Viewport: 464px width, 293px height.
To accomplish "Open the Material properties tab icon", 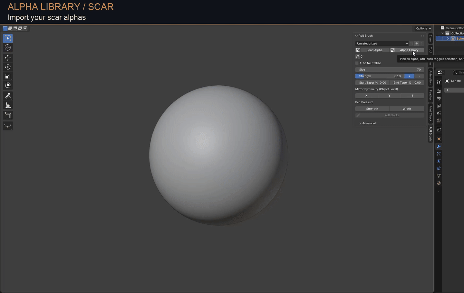I will 439,183.
